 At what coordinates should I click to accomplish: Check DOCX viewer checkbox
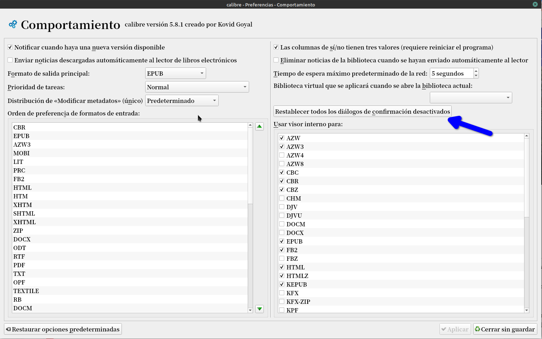[x=282, y=233]
